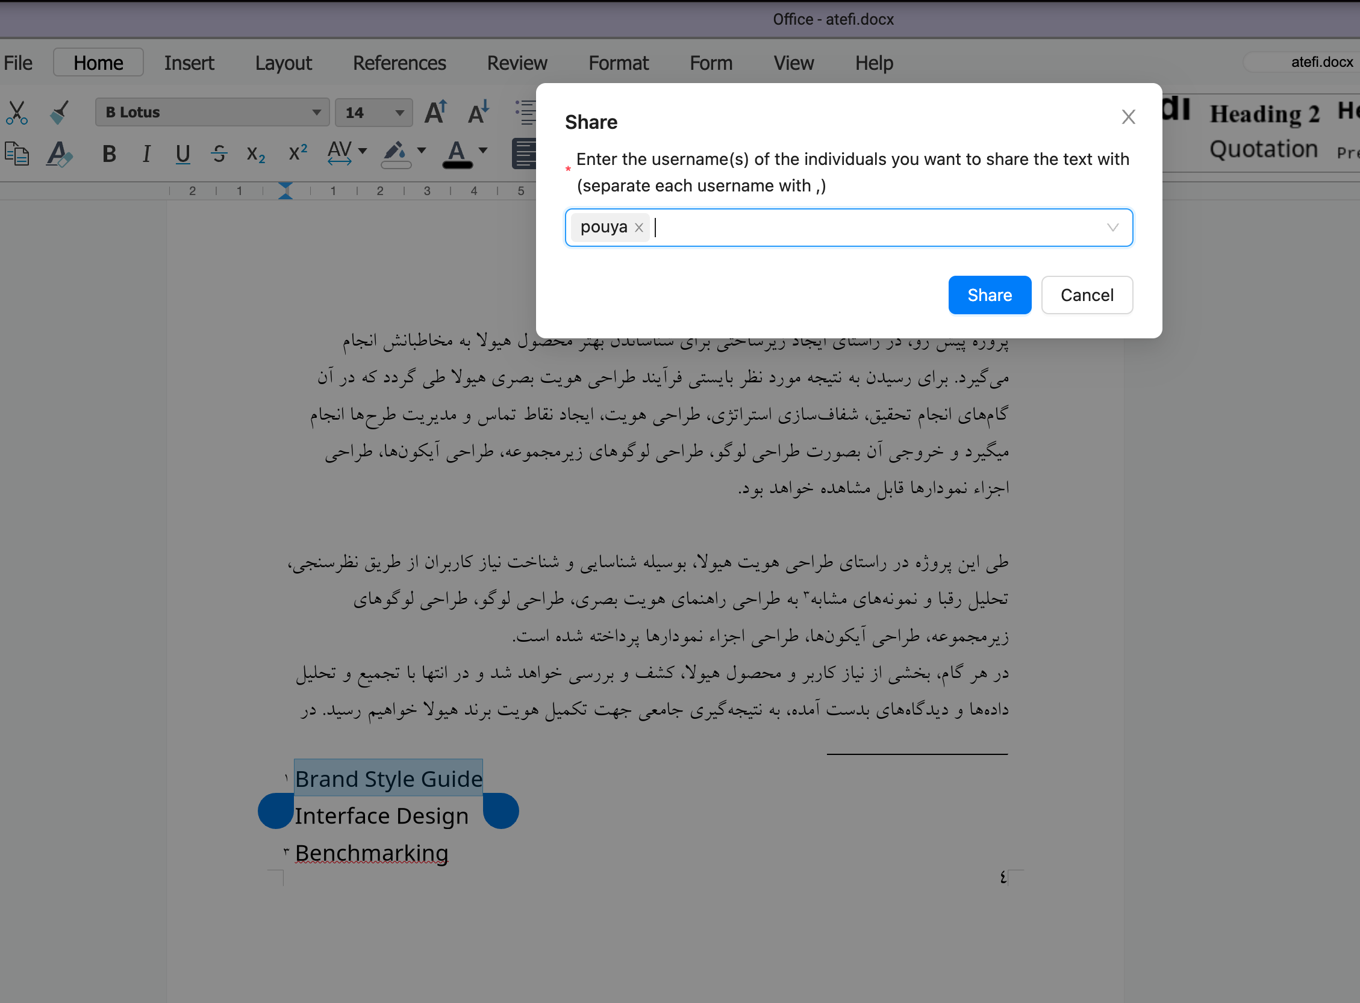
Task: Click the Cut scissors icon
Action: pyautogui.click(x=16, y=113)
